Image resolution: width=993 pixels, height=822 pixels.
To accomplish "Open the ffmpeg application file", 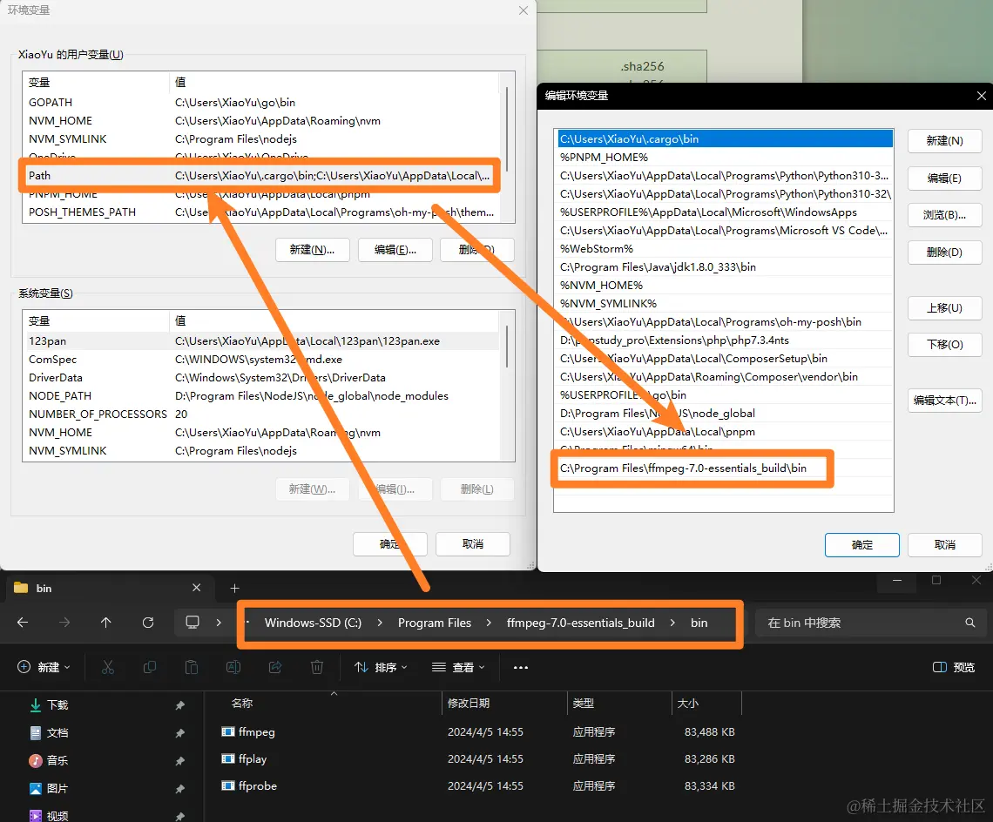I will (256, 732).
